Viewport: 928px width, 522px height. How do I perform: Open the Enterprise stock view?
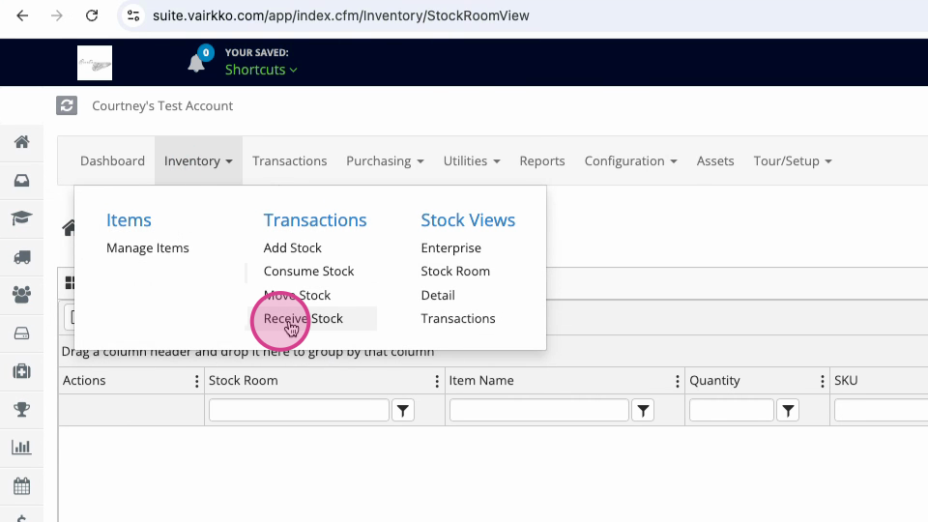(451, 248)
